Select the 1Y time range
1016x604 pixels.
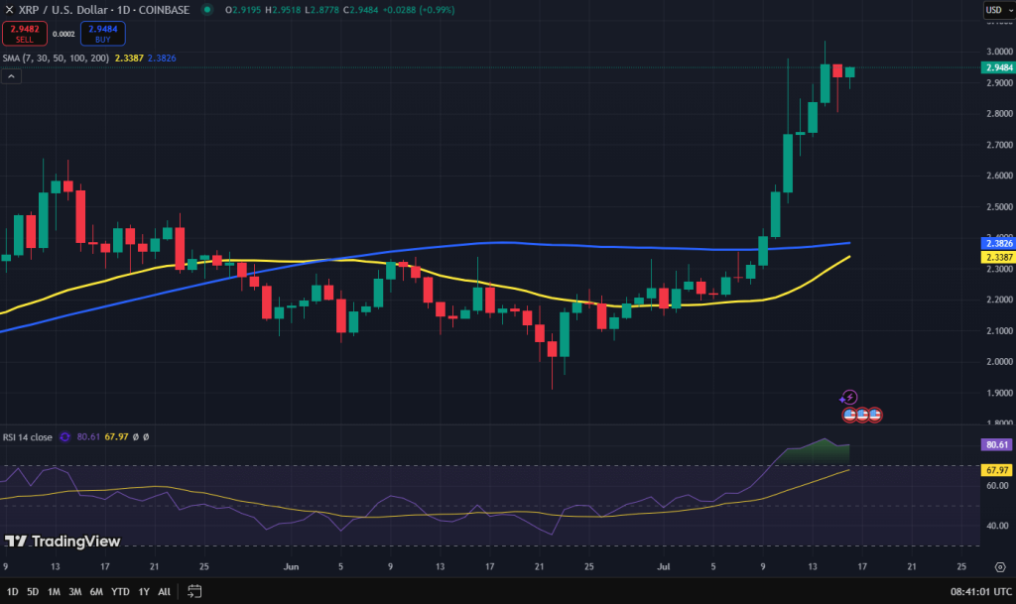coord(144,591)
